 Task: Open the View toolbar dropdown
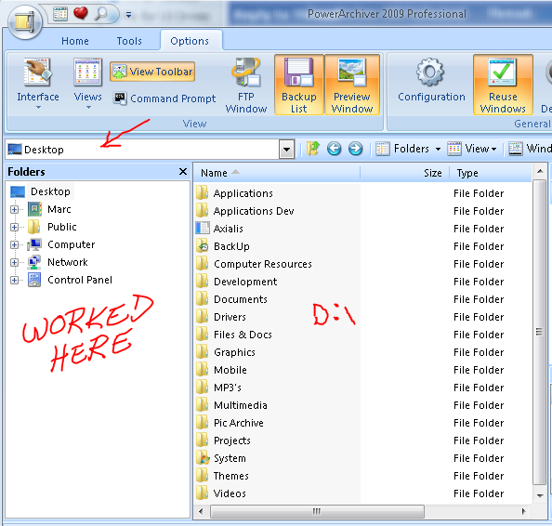[472, 149]
